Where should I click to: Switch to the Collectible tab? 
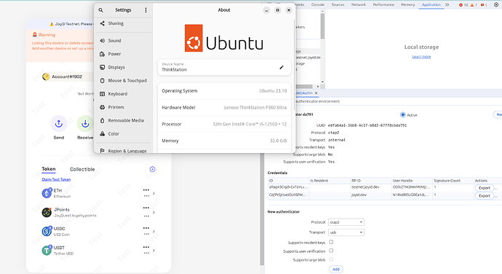click(x=82, y=169)
